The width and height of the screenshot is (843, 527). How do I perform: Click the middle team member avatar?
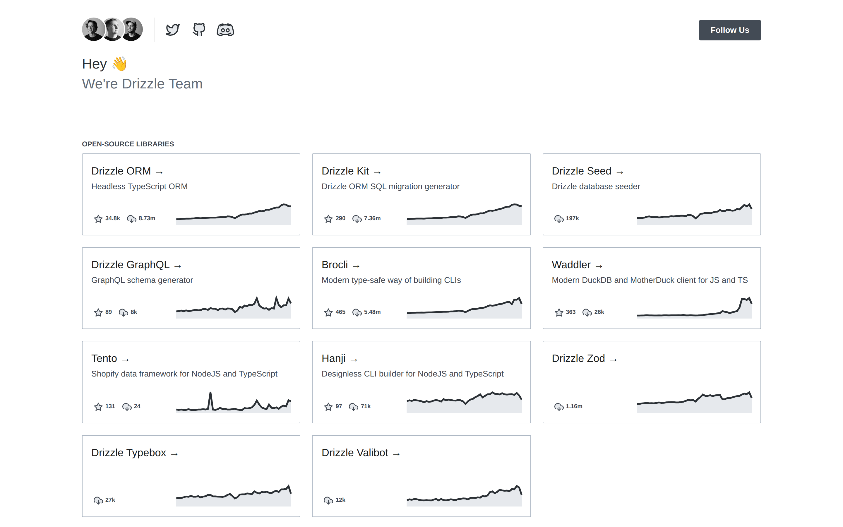tap(112, 30)
